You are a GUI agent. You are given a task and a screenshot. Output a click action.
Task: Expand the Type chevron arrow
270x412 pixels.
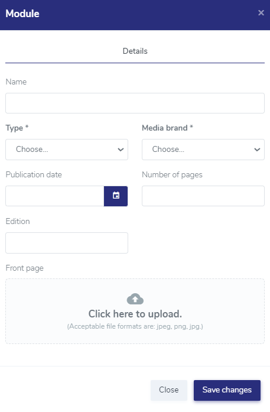coord(121,150)
